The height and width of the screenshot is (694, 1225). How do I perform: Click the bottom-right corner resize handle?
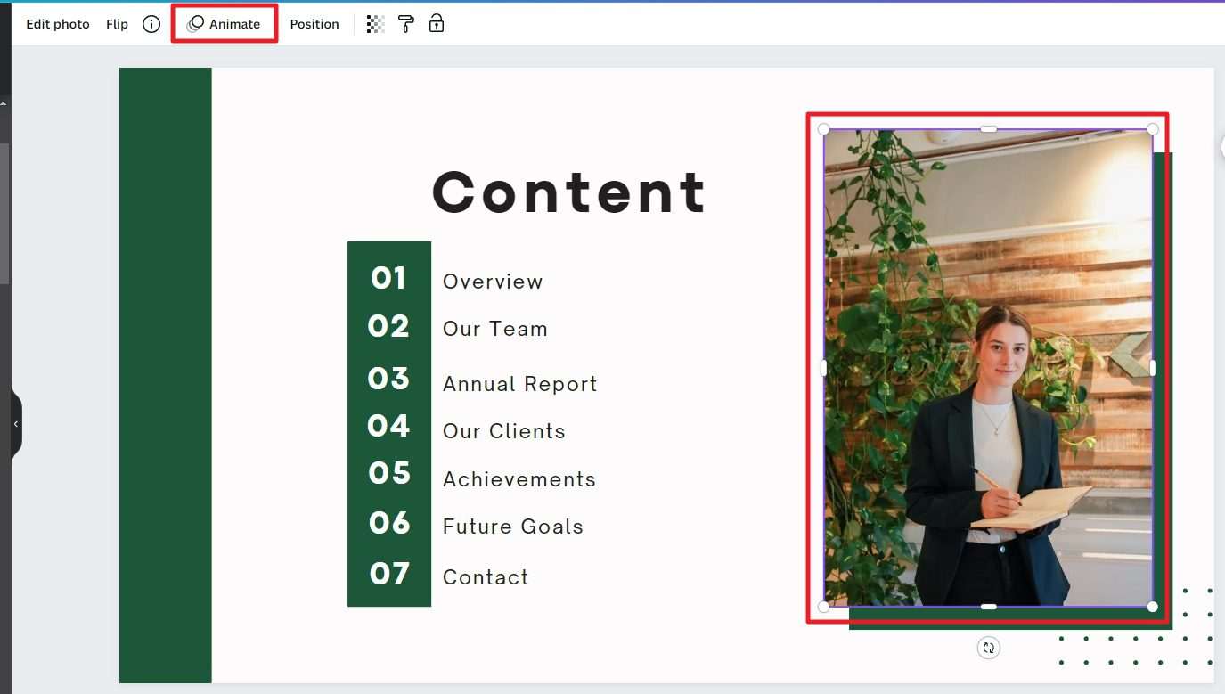(1153, 607)
